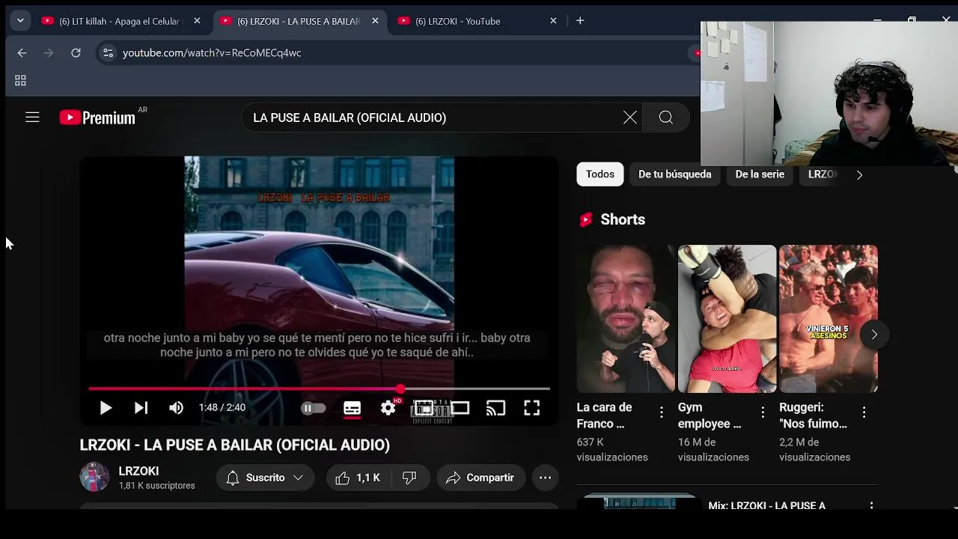
Task: Clear the search box with X icon
Action: (x=630, y=118)
